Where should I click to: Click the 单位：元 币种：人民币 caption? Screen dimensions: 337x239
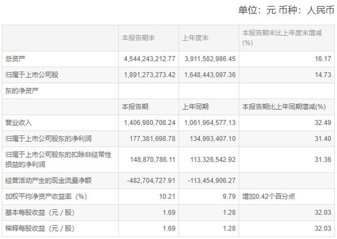pyautogui.click(x=286, y=10)
